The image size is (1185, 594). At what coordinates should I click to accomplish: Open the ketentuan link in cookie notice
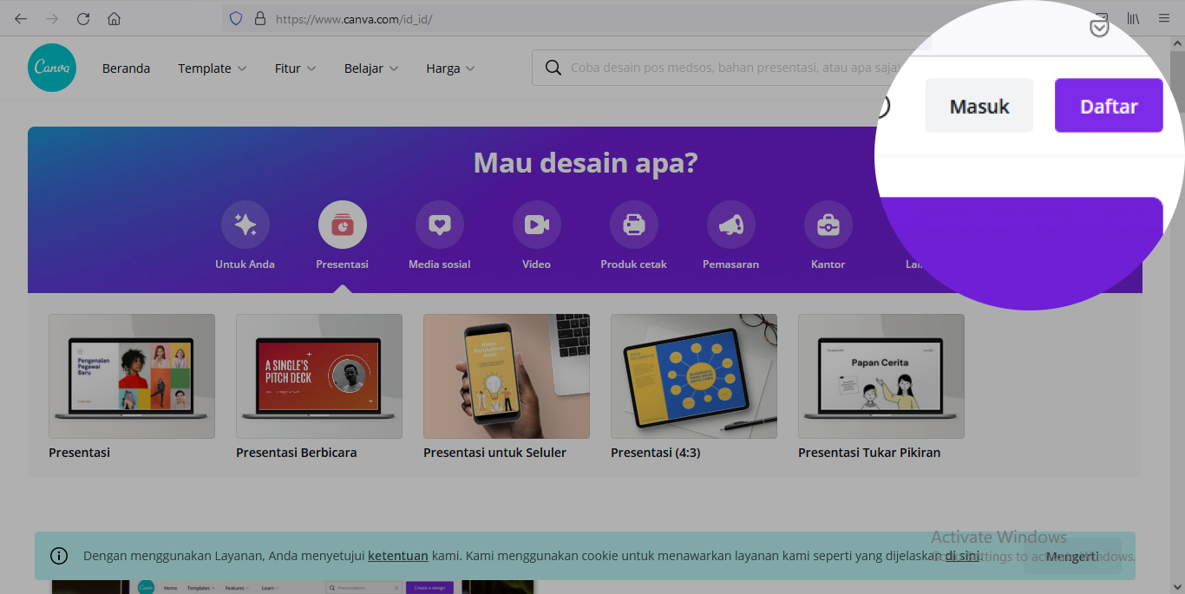(397, 556)
